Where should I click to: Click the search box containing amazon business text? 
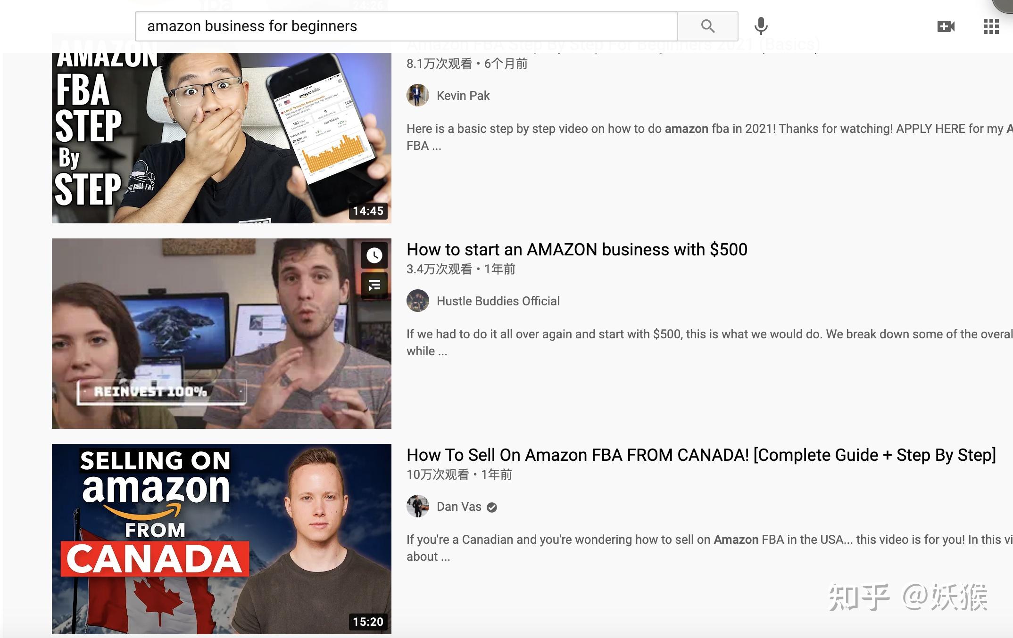(x=406, y=26)
